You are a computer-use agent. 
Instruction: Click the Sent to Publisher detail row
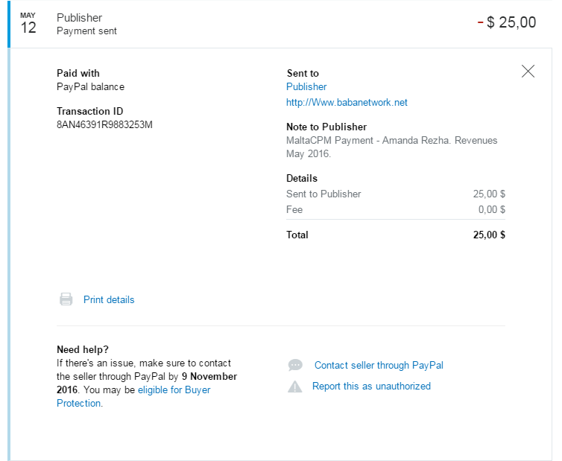396,194
